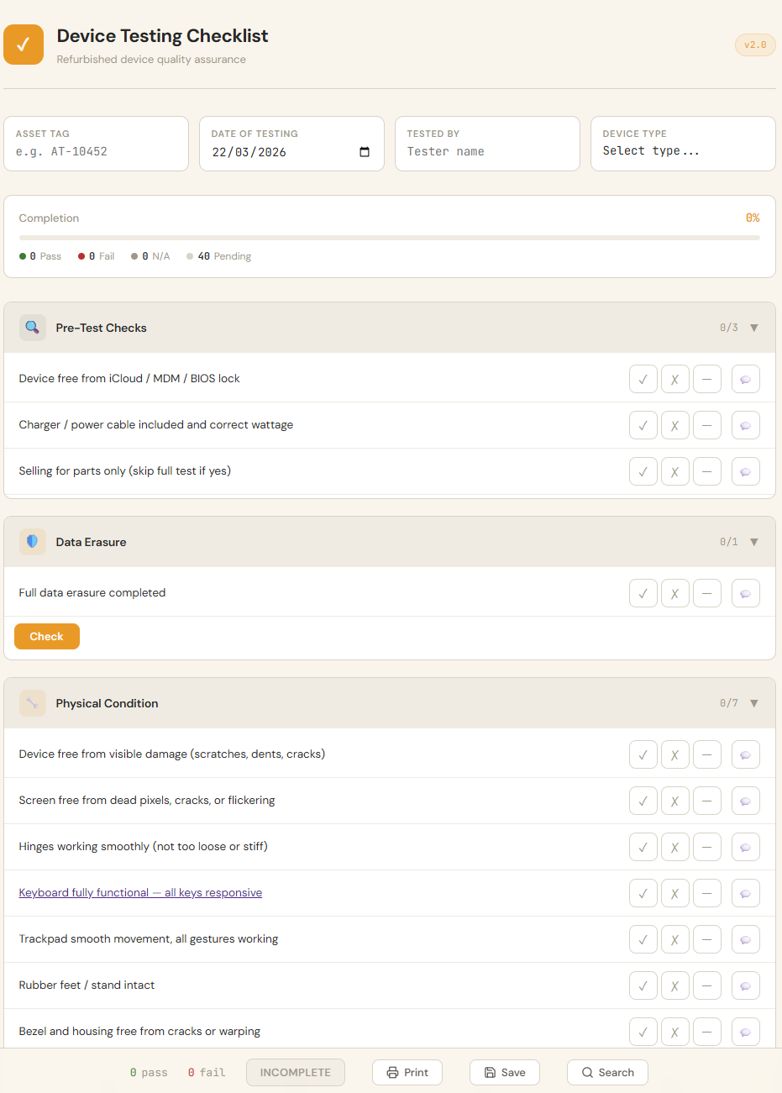Open the Keyboard fully functional link
The image size is (782, 1093).
(x=140, y=892)
